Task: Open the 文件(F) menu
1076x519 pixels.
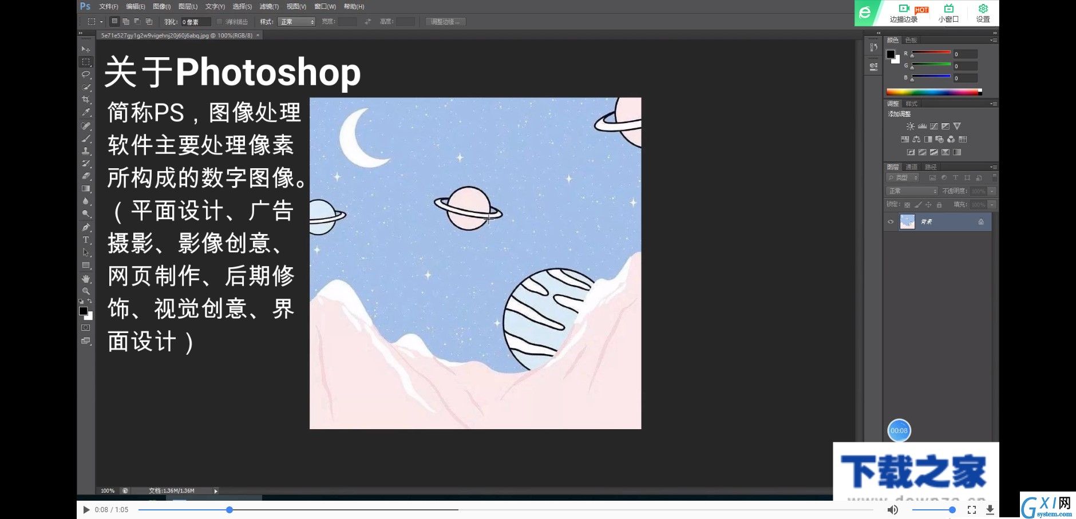Action: point(108,6)
